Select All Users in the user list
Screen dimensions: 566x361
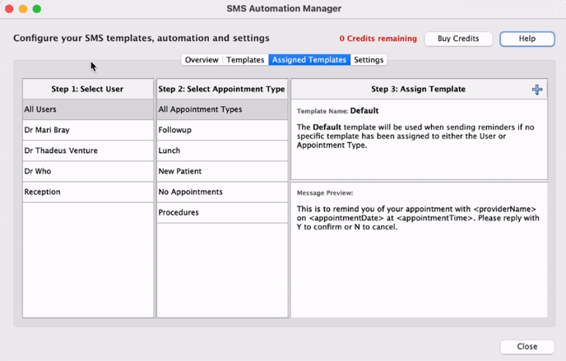click(x=88, y=109)
